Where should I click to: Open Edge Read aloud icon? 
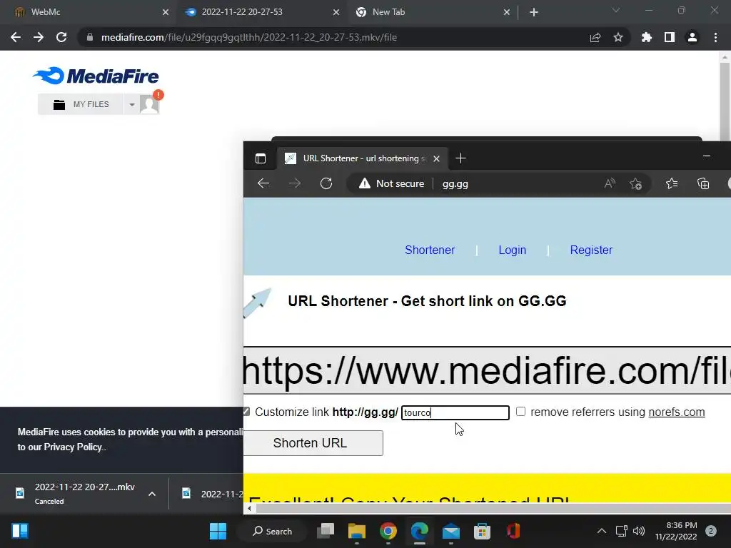[610, 183]
